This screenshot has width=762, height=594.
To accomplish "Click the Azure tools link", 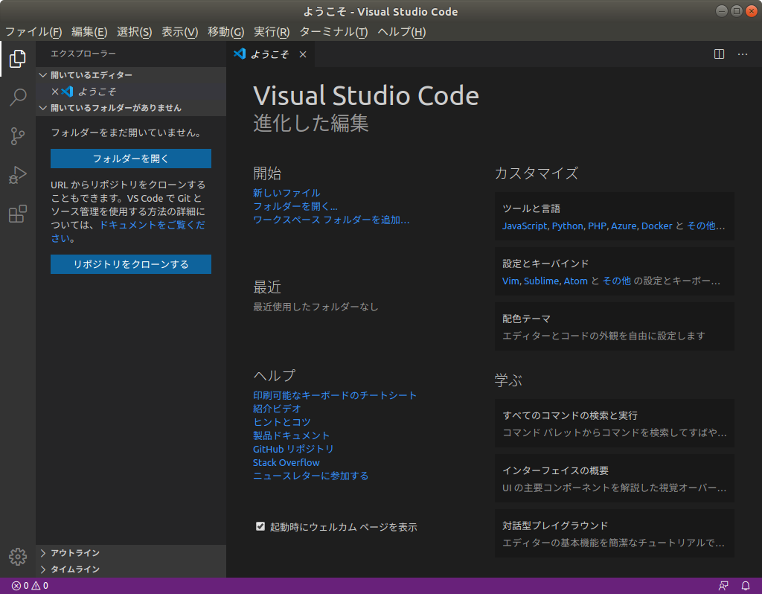I will click(624, 226).
